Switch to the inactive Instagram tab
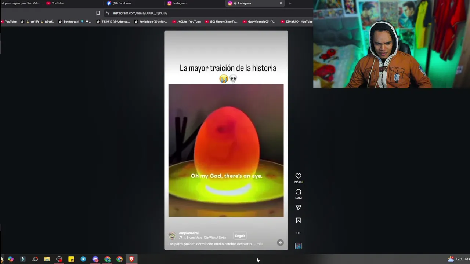 (x=195, y=3)
